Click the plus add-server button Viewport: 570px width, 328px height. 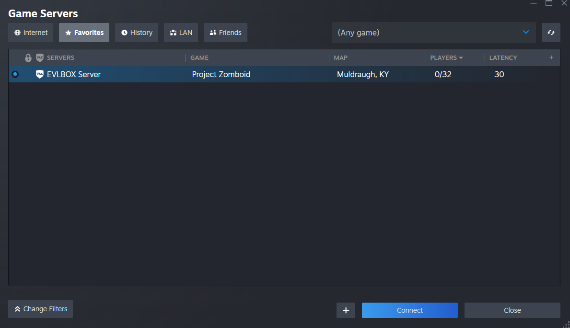coord(346,310)
